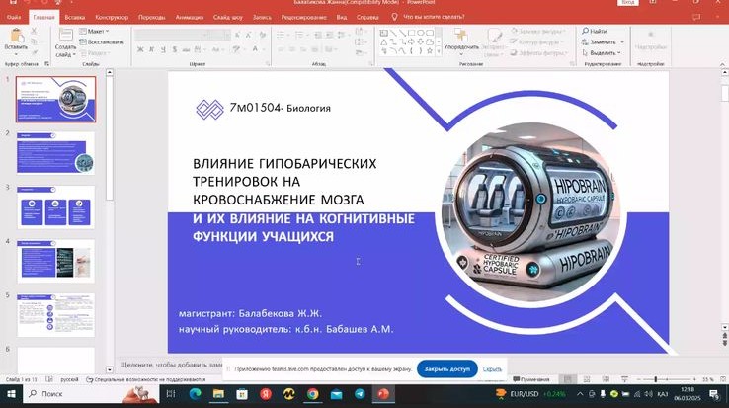
Task: Toggle bold Ж formatting
Action: 140,49
